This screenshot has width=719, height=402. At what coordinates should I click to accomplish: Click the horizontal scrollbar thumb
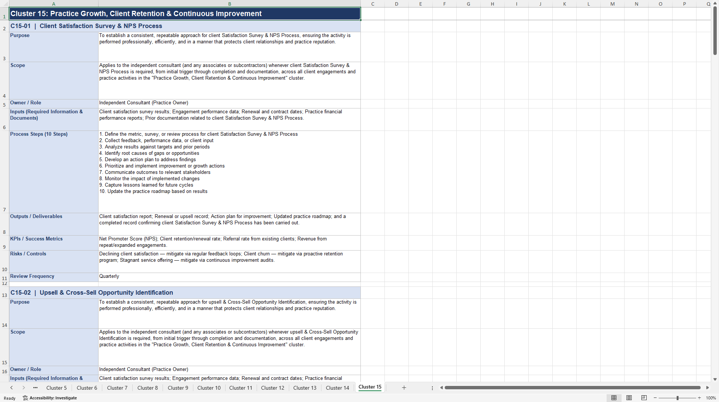click(573, 388)
